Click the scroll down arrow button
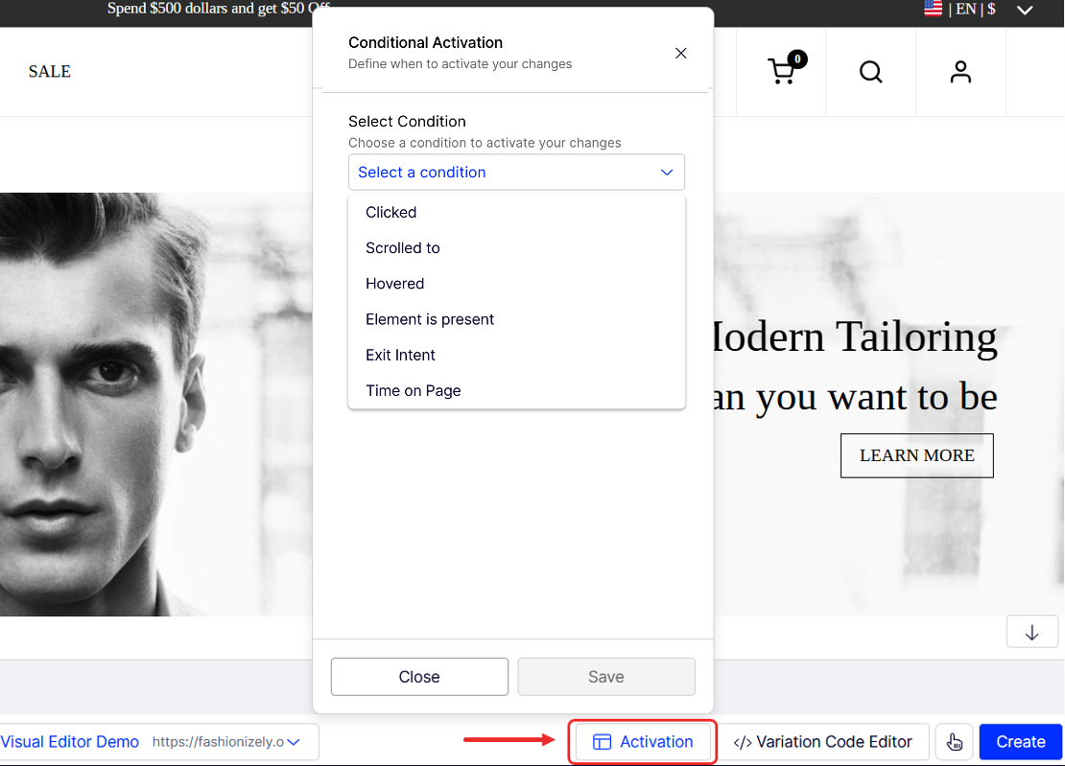This screenshot has width=1065, height=766. tap(1032, 633)
